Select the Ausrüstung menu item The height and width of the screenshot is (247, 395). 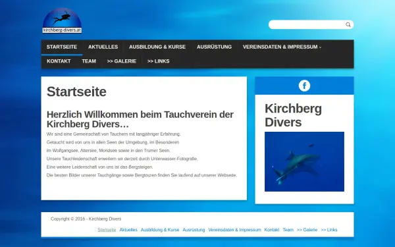[x=214, y=47]
